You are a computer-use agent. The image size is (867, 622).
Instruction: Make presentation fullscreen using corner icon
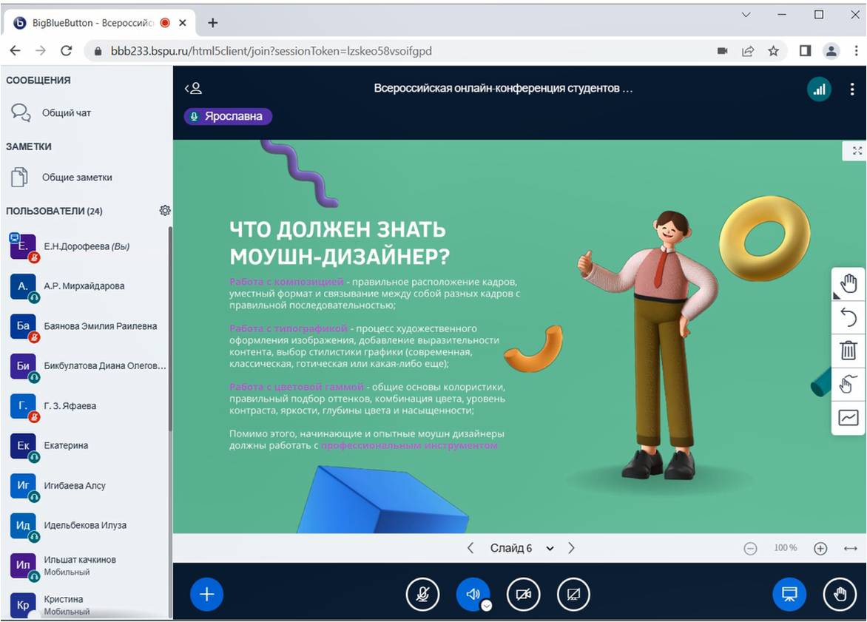pyautogui.click(x=857, y=151)
